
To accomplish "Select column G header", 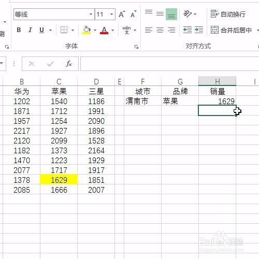I will [x=180, y=81].
